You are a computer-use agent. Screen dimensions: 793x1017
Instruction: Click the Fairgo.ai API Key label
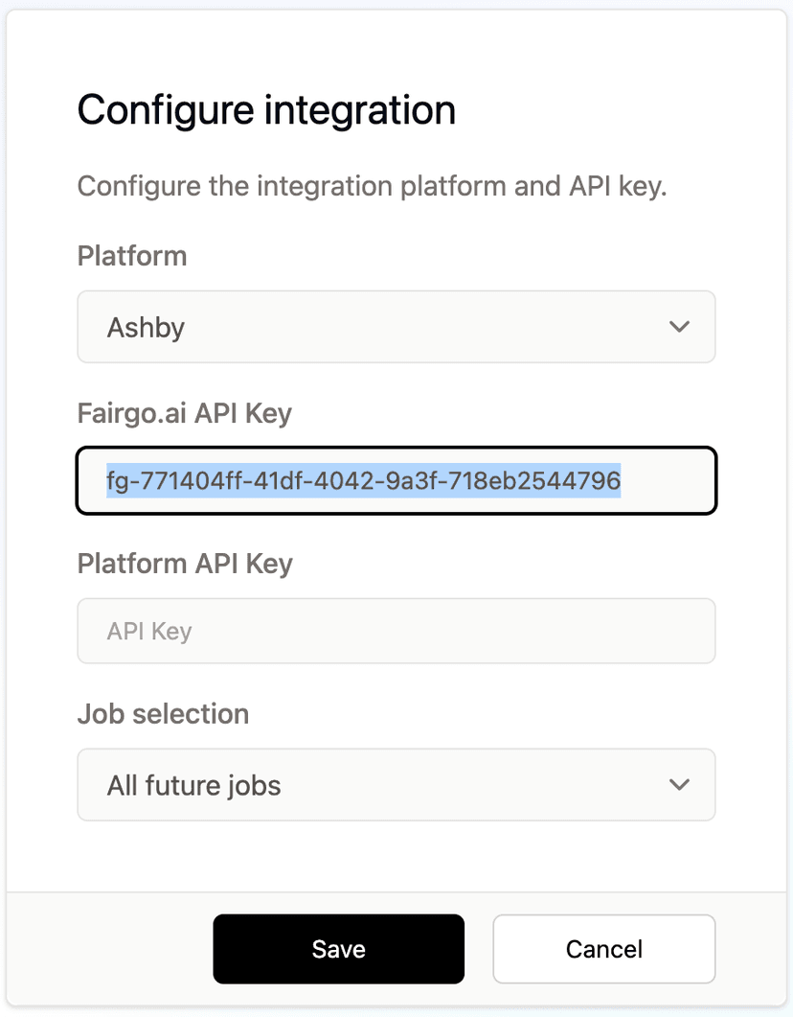pos(184,413)
